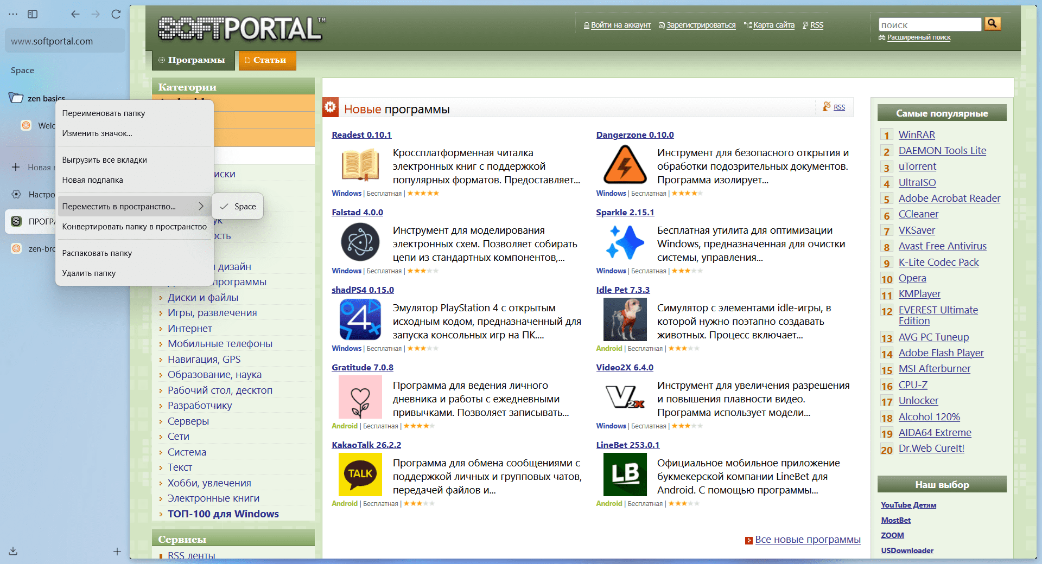The image size is (1042, 564).
Task: Open the Falstad 4.0.0 title link
Action: [357, 213]
